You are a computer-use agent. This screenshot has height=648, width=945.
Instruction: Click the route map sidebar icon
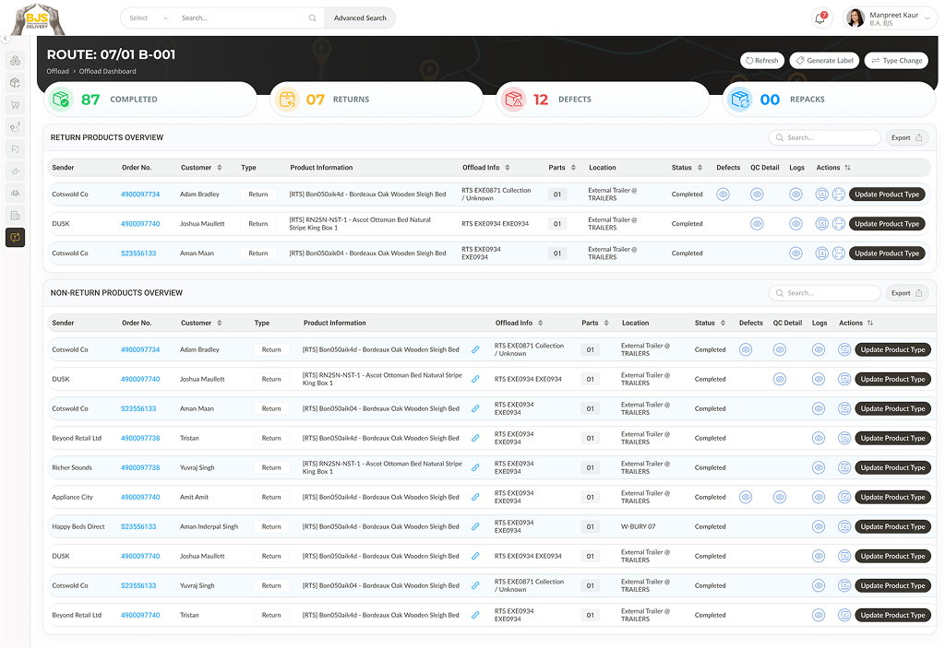15,126
